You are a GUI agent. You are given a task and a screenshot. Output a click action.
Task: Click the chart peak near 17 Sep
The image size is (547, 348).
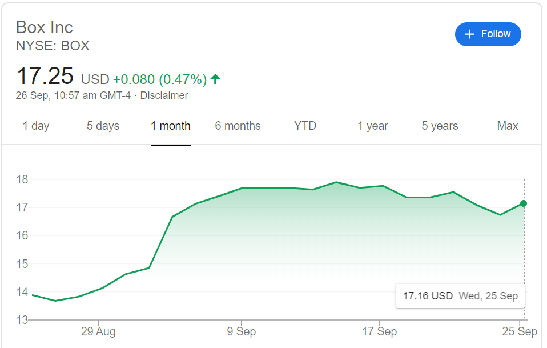coord(384,185)
